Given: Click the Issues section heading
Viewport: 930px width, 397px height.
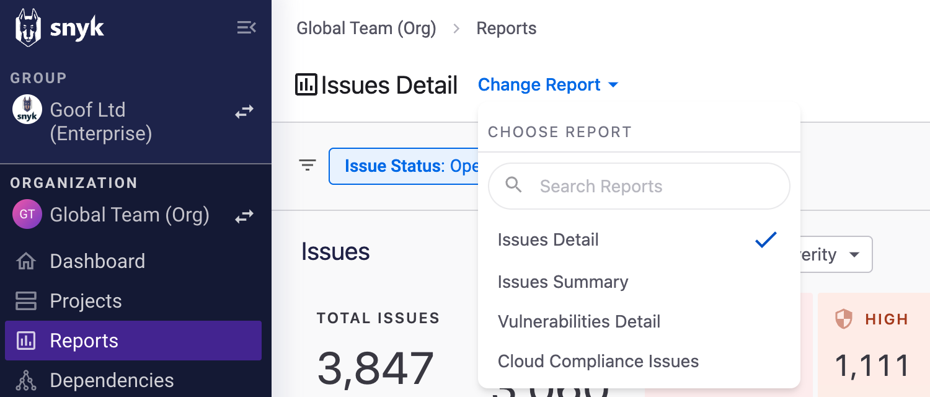Looking at the screenshot, I should [335, 252].
